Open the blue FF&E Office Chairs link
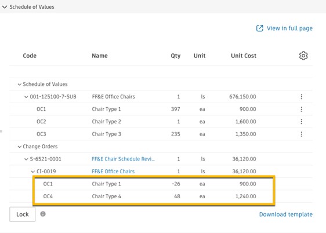The width and height of the screenshot is (326, 233). (x=113, y=172)
